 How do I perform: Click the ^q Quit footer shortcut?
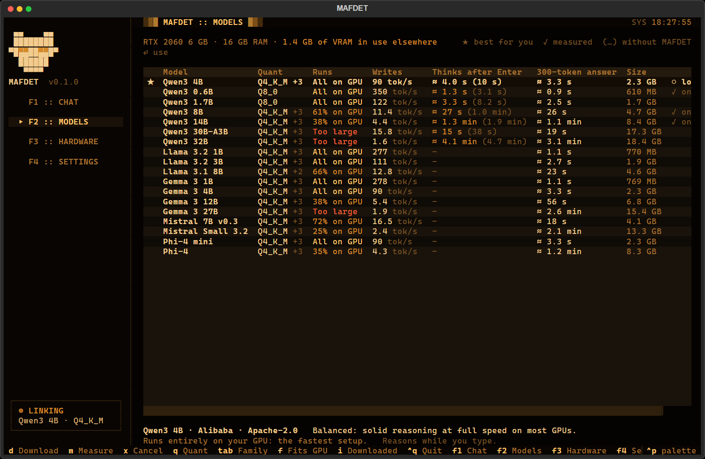tap(425, 451)
